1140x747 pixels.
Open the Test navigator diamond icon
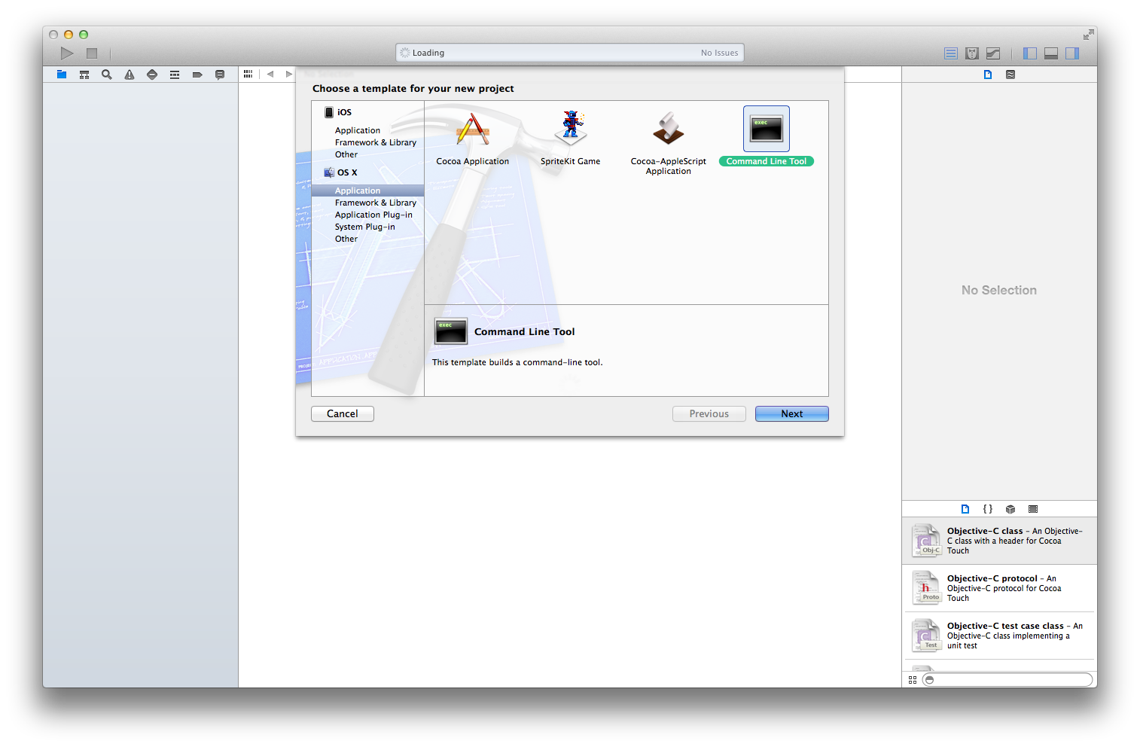point(152,75)
